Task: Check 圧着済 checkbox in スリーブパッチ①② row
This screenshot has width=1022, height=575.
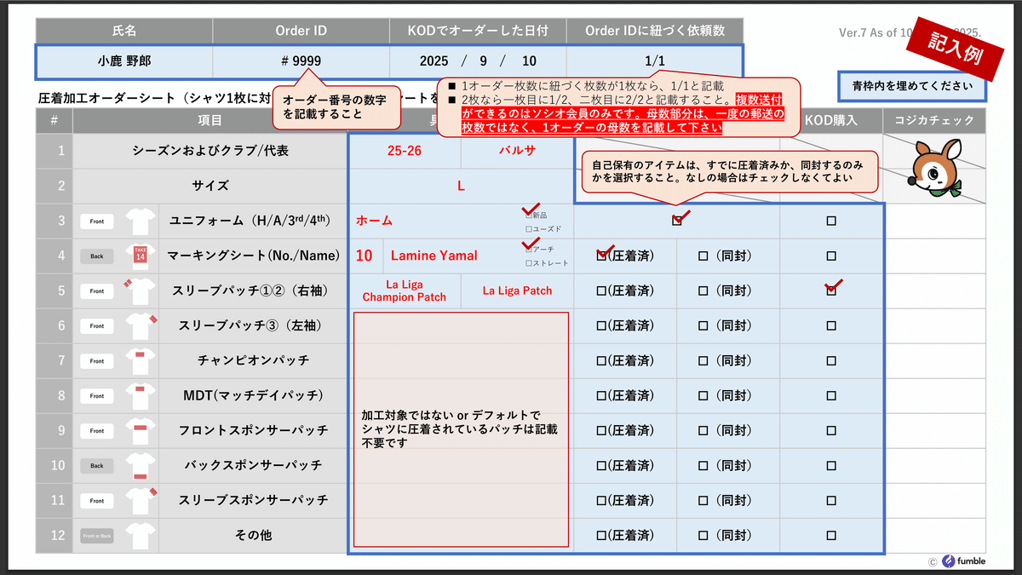Action: 601,290
